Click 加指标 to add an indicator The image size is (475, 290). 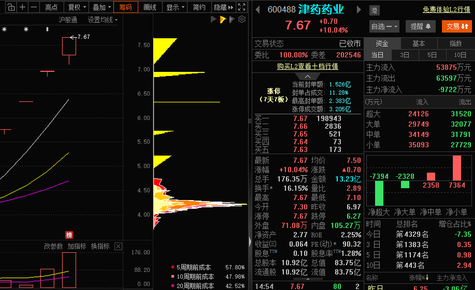[77, 246]
